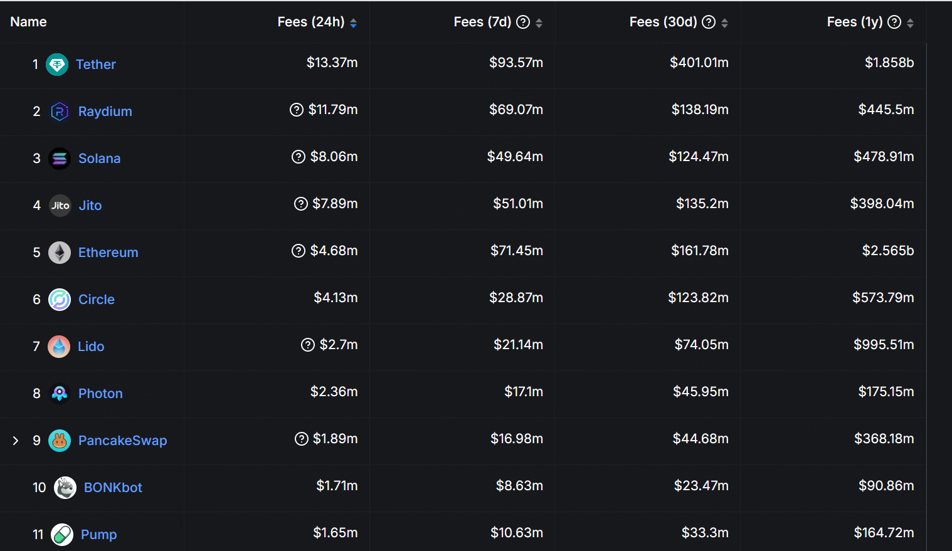
Task: Select Photon's $2.36m 24h fees value
Action: 334,392
